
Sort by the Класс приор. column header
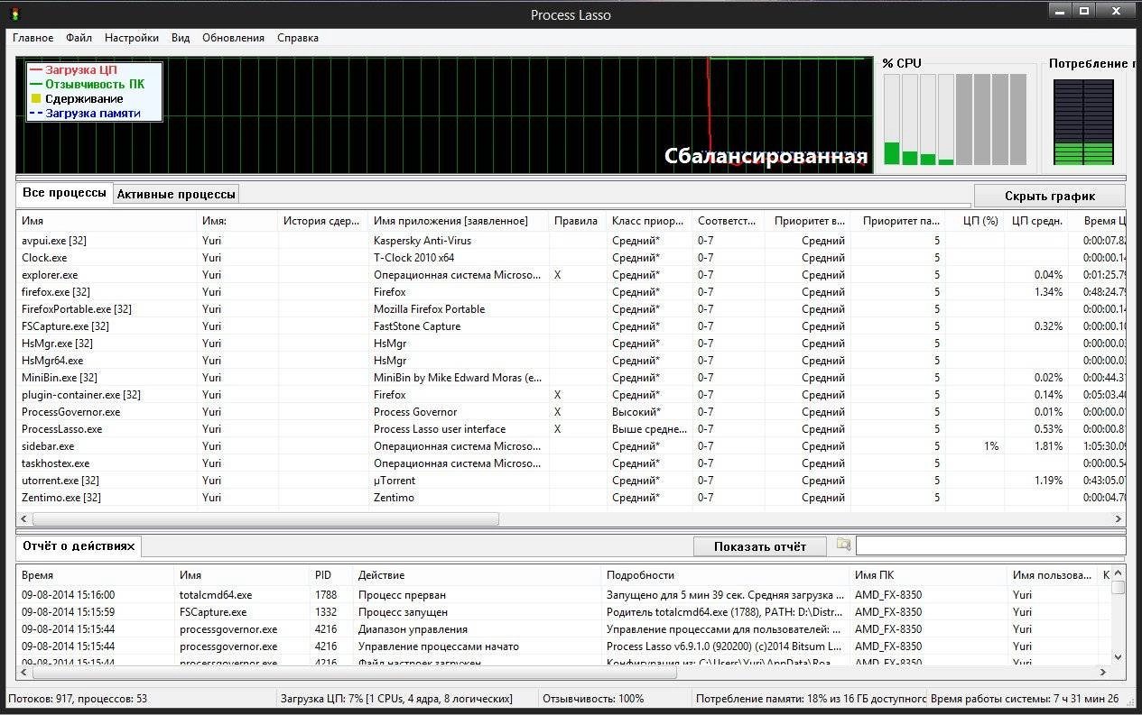point(647,220)
